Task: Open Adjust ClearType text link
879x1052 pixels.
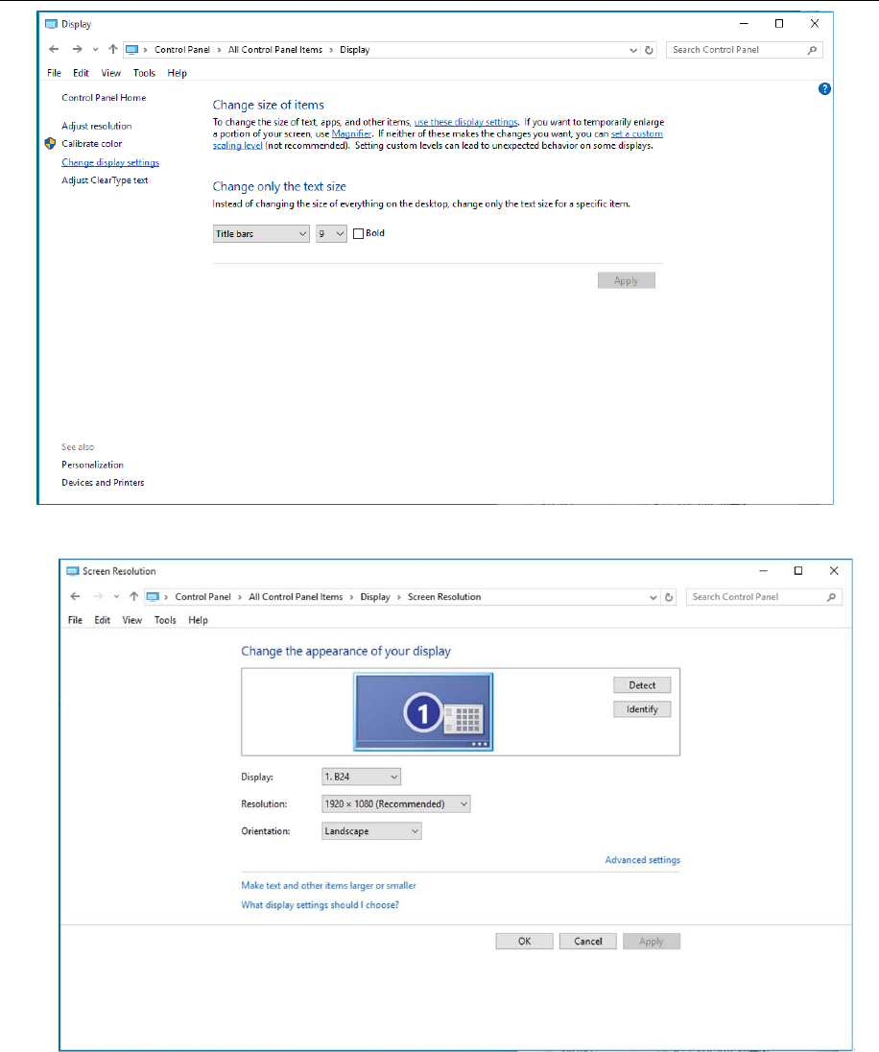Action: tap(105, 179)
